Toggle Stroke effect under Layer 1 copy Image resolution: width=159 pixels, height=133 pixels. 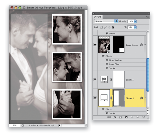coord(107,68)
